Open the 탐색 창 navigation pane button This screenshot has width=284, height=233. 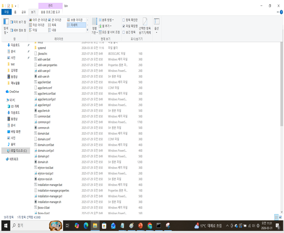coord(6,26)
